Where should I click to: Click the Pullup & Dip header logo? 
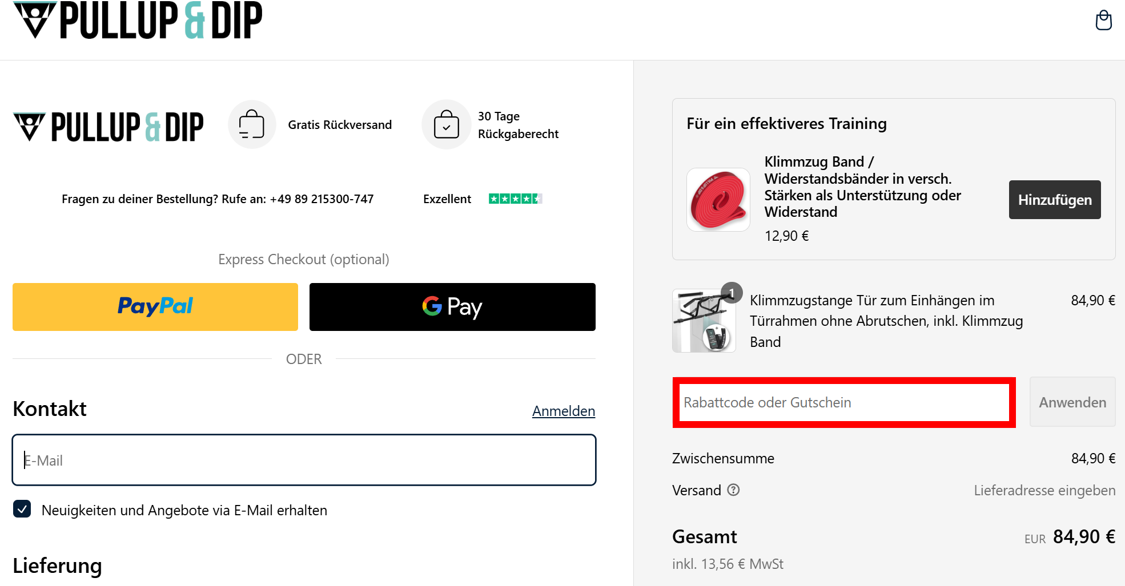[138, 20]
